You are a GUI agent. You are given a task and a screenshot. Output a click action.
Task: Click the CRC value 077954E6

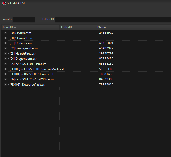[106, 58]
